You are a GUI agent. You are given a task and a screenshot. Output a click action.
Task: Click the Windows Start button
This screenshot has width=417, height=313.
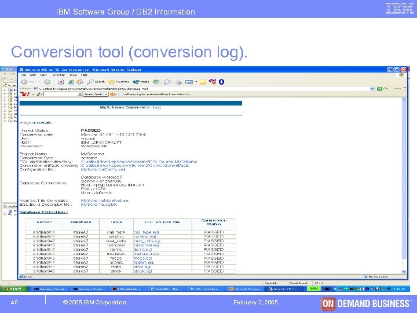(x=14, y=289)
